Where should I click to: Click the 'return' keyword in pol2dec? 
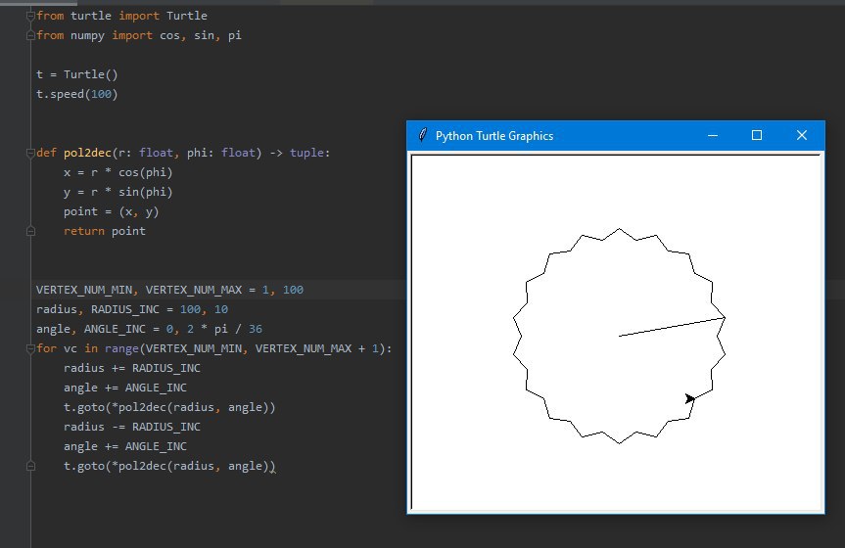point(84,231)
